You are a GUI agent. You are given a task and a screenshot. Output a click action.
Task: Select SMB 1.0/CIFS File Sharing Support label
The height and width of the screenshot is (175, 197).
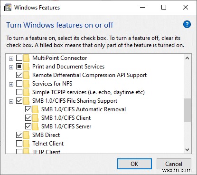(x=75, y=101)
